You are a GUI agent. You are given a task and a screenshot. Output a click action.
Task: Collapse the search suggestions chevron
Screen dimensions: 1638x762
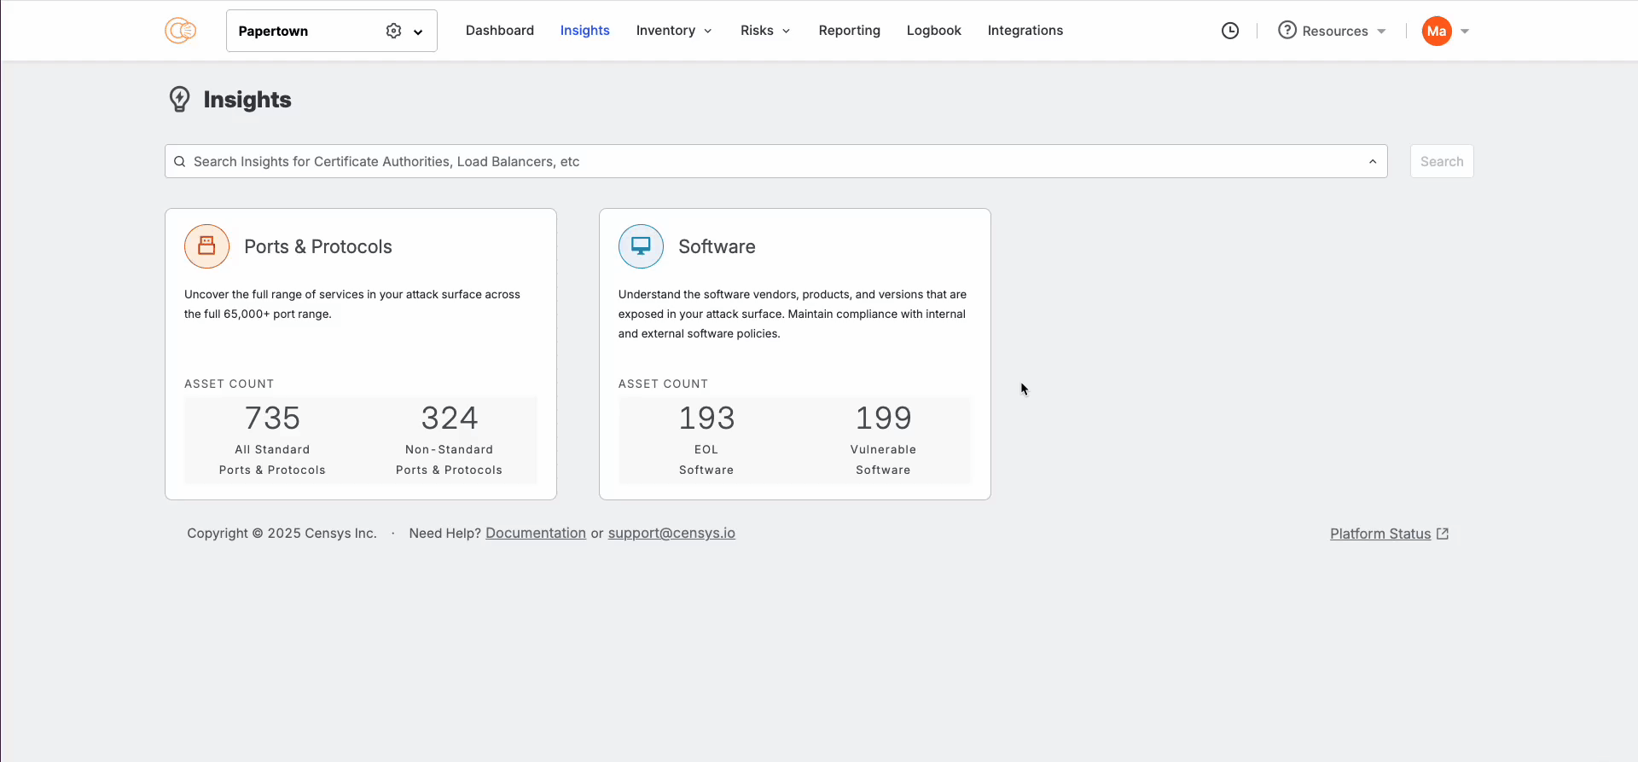pyautogui.click(x=1372, y=162)
